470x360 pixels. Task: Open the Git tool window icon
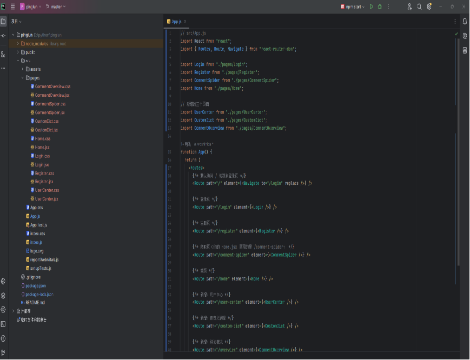[3, 352]
